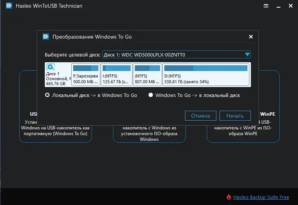Viewport: 298px width, 205px height.
Task: Click the I:(NTFS) partition usage bar
Action: (116, 68)
